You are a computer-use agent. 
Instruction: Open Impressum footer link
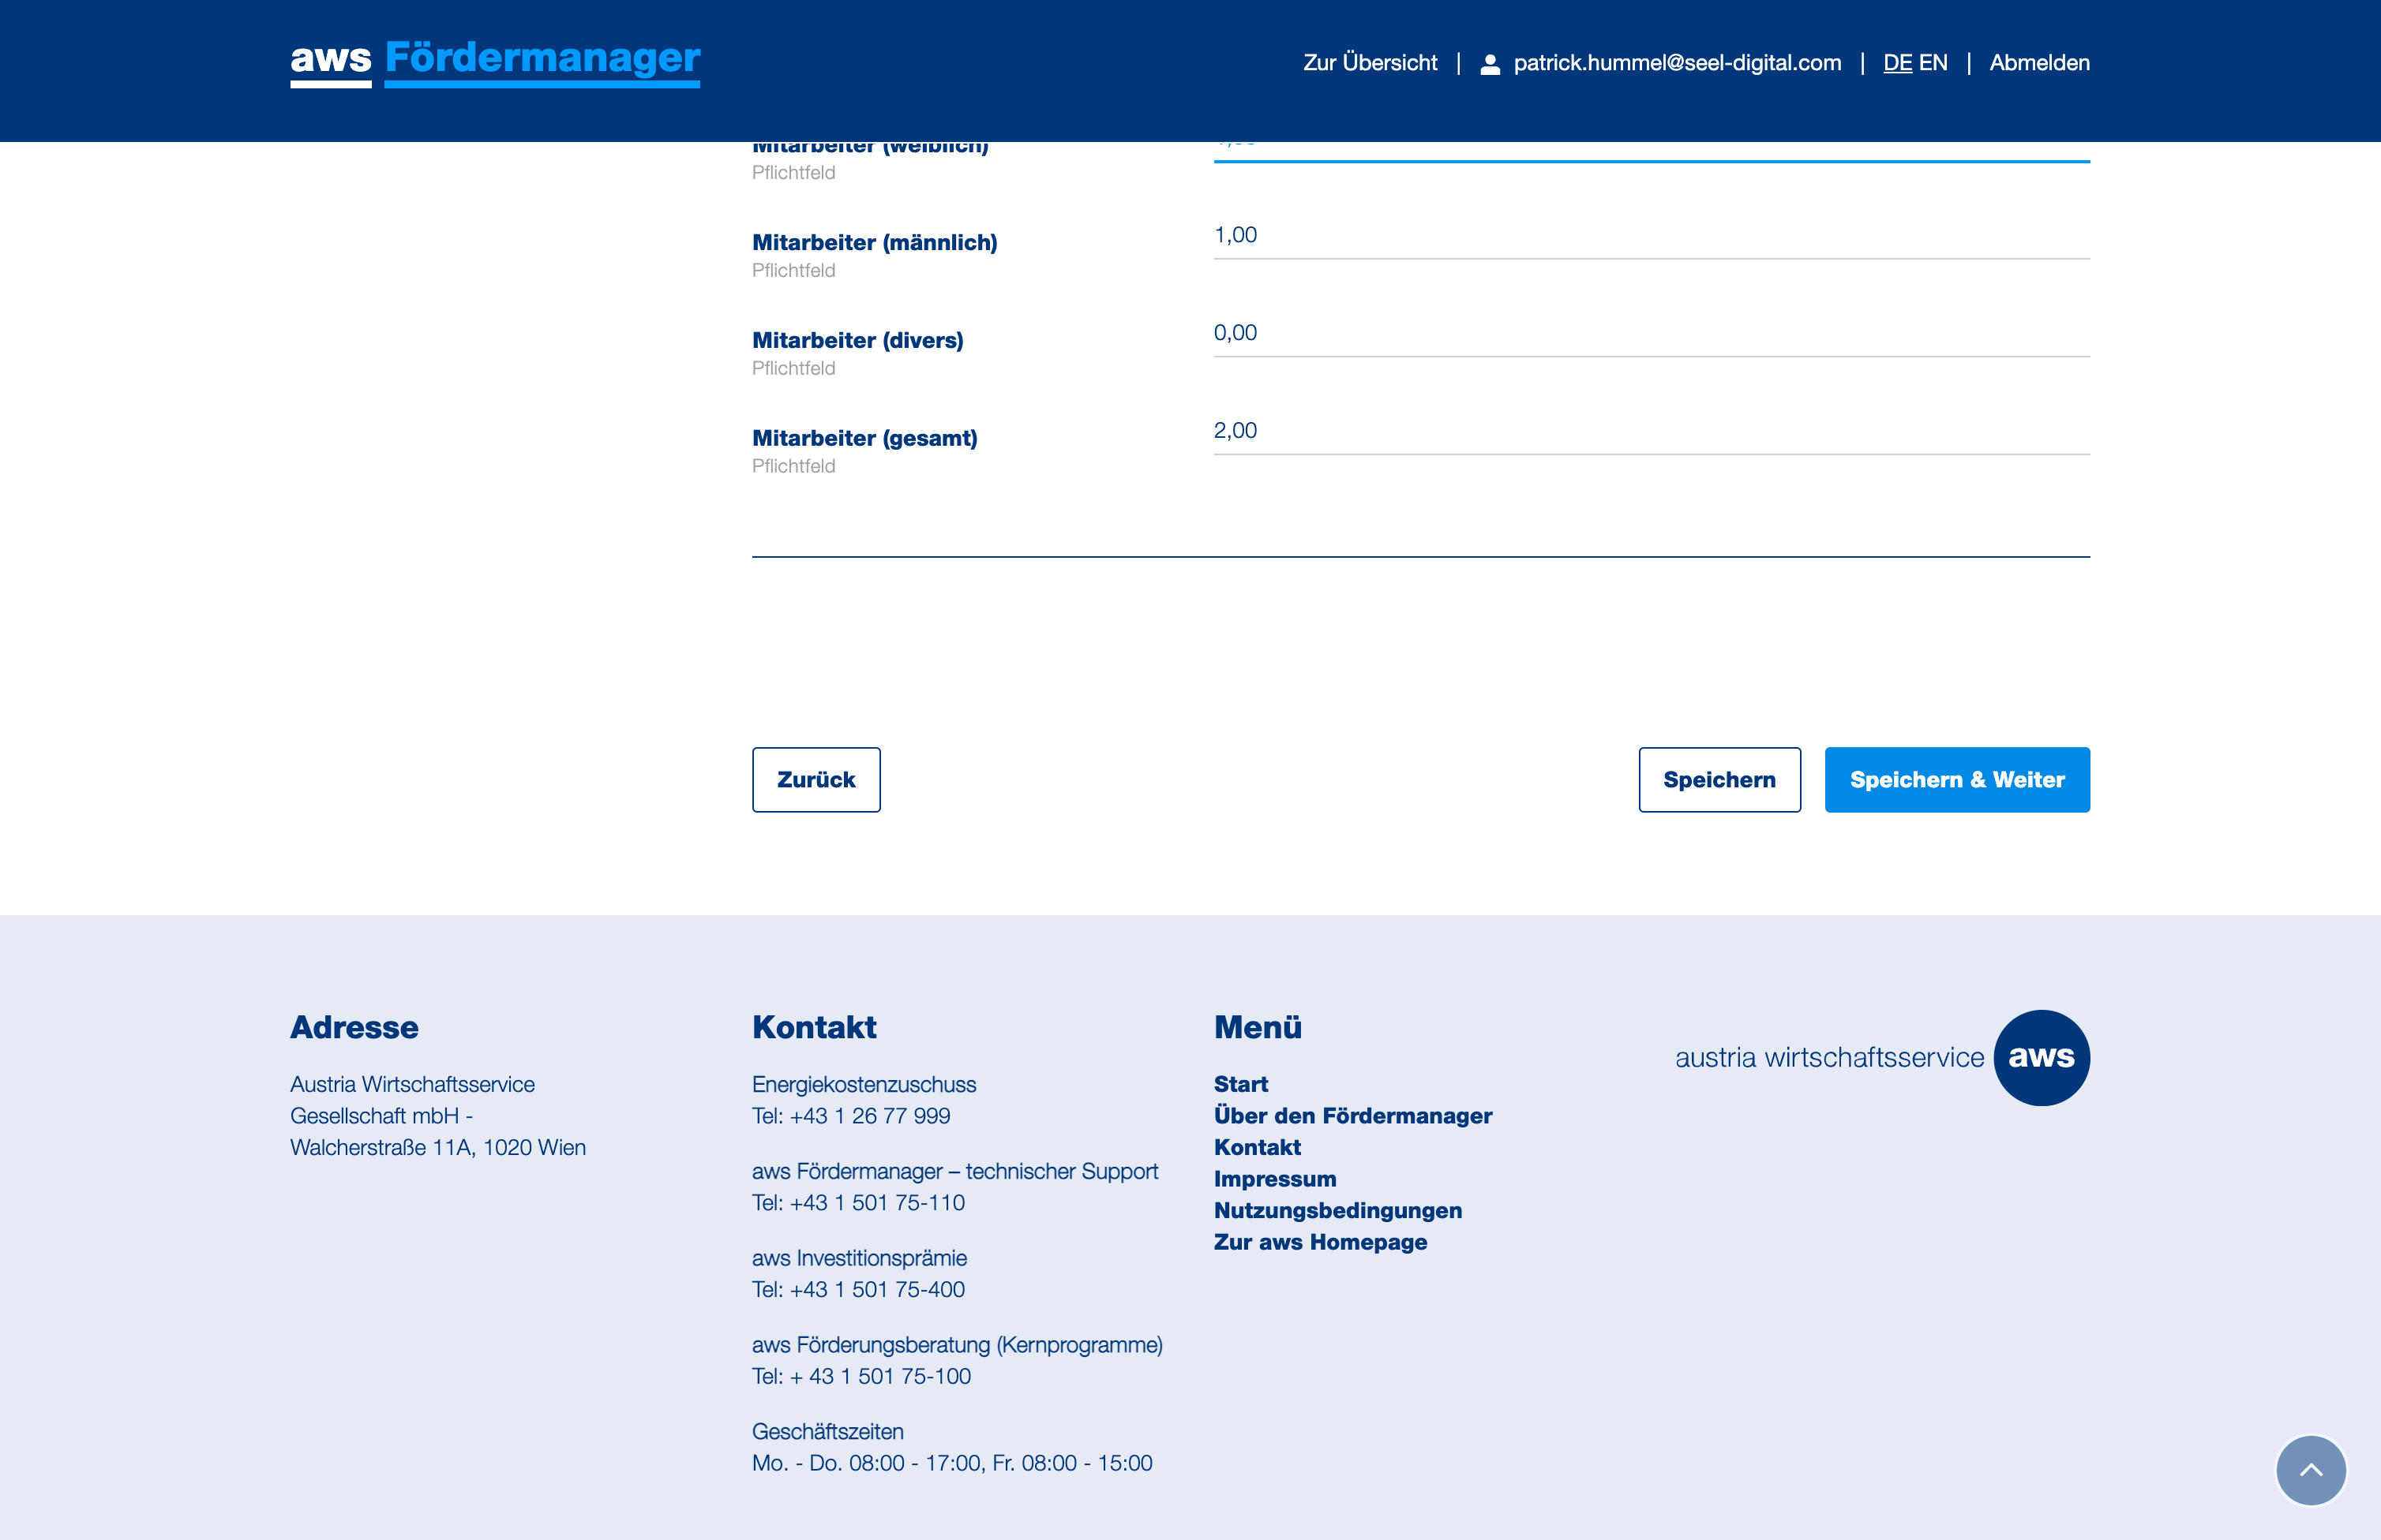coord(1274,1179)
